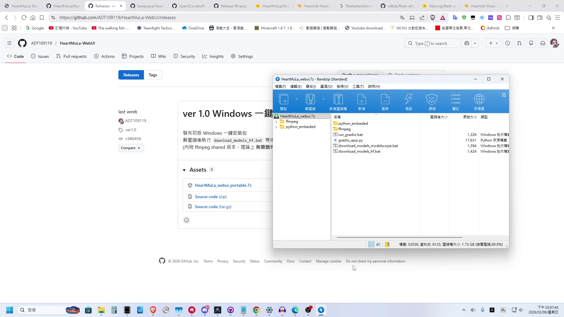Open the Tags view of releases
This screenshot has height=317, width=564.
[153, 75]
